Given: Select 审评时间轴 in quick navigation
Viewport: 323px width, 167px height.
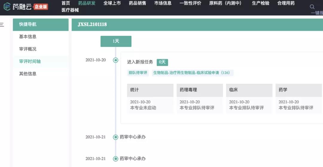Looking at the screenshot, I should click(30, 61).
